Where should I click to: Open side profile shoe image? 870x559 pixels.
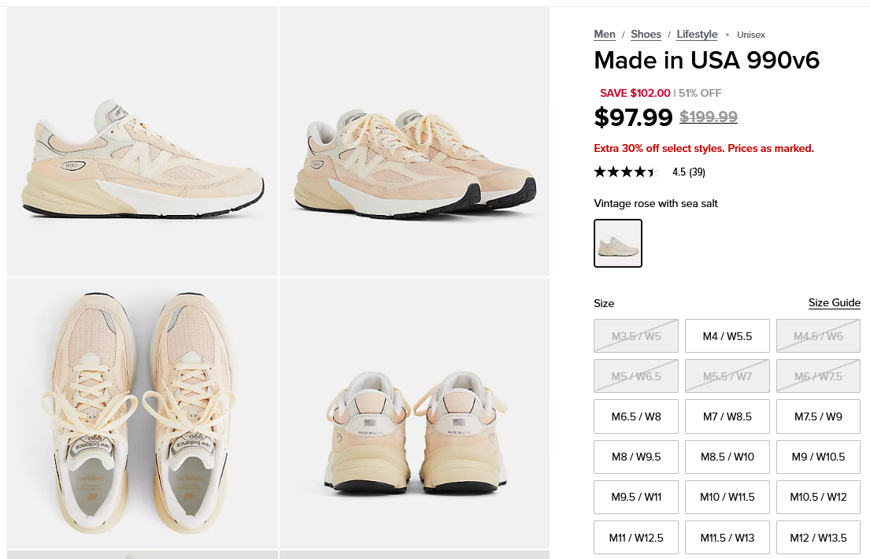(143, 142)
